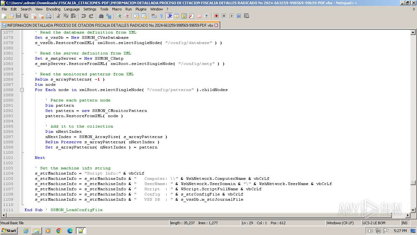This screenshot has height=235, width=417.
Task: Toggle folder as workspace icon
Action: [199, 16]
